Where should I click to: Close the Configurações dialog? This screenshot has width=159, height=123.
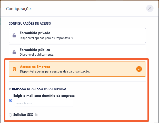[x=150, y=8]
